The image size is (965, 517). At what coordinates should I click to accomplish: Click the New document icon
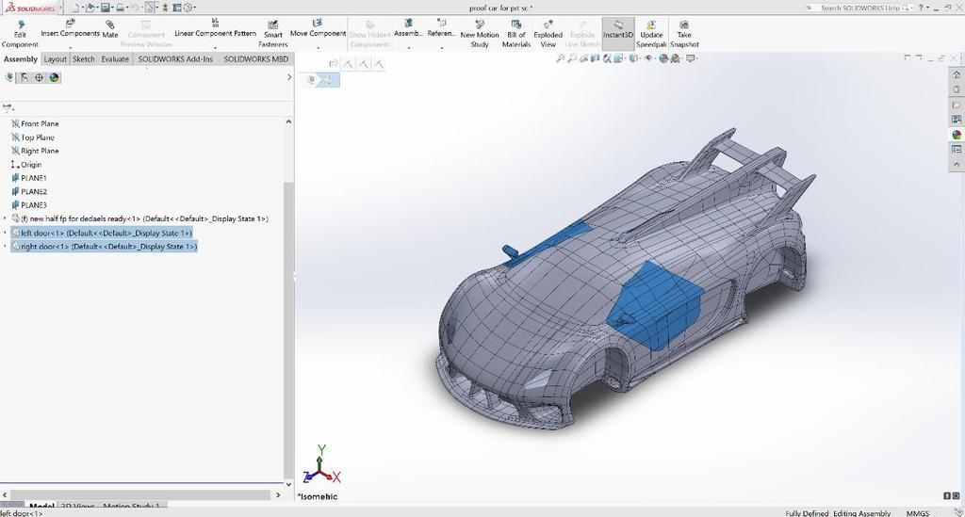(x=75, y=8)
